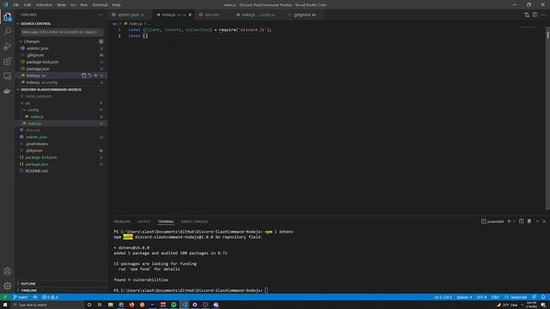
Task: Open package-lock.json in Changes list
Action: [x=42, y=62]
